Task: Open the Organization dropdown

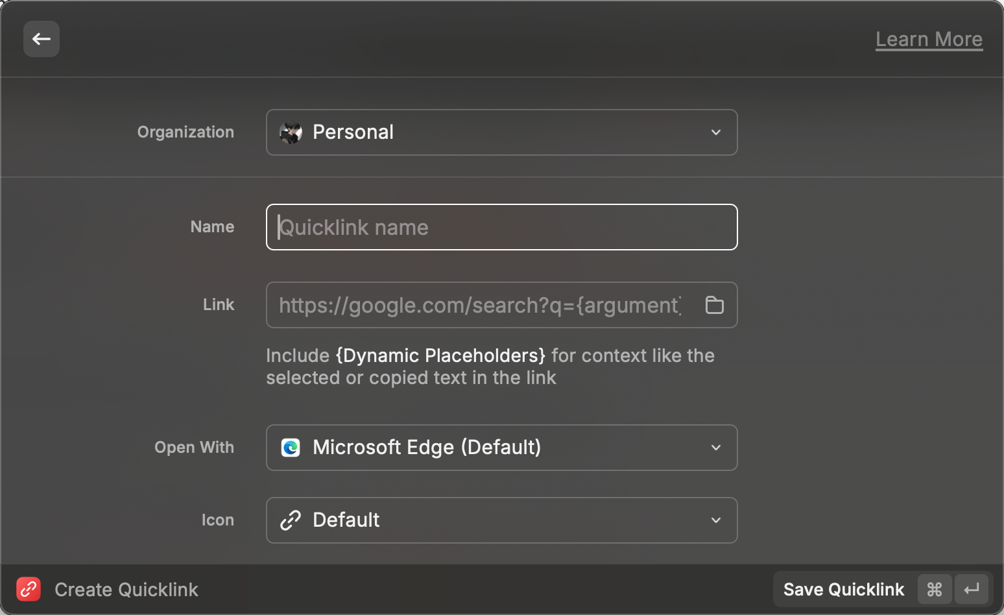Action: click(501, 132)
